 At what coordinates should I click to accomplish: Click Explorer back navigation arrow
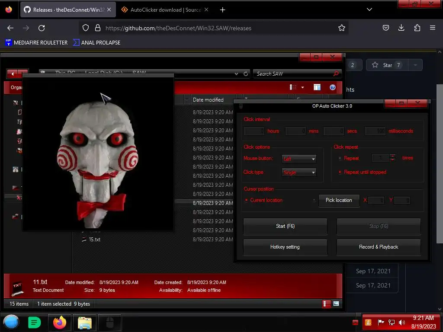(x=13, y=73)
